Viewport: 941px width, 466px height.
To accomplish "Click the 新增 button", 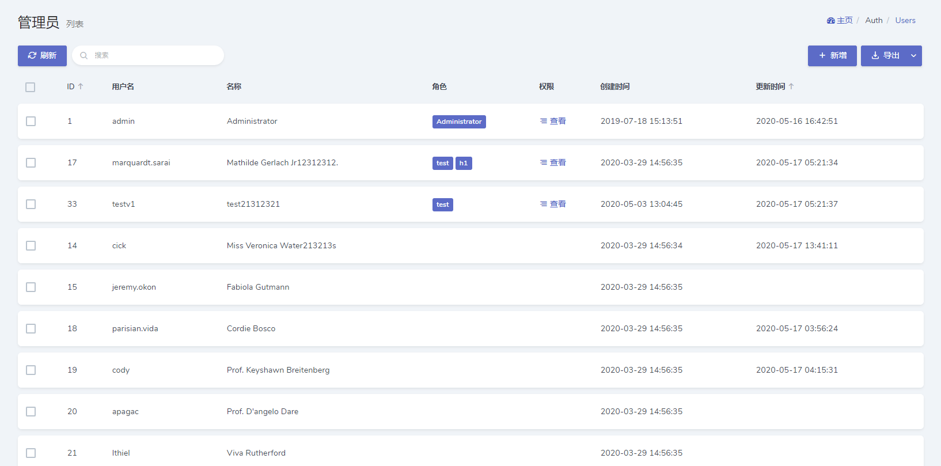I will 832,56.
